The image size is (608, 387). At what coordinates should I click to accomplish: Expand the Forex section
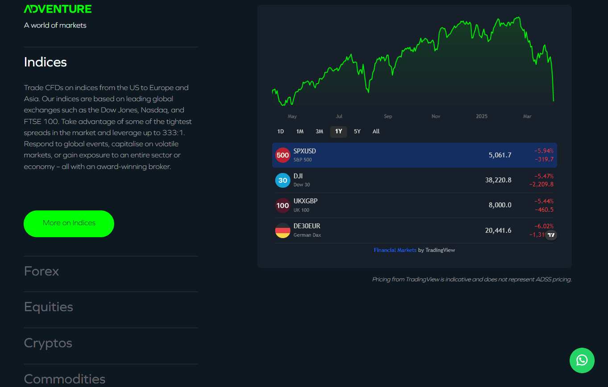pyautogui.click(x=41, y=271)
